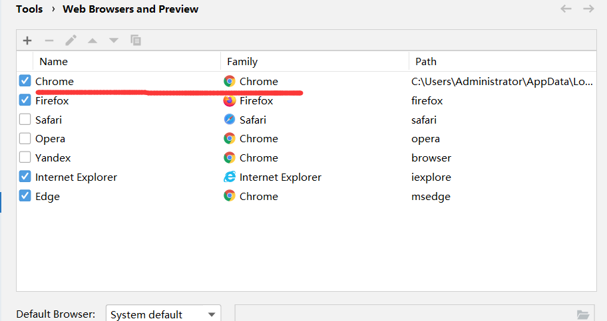Click the Web Browsers and Preview title
Image resolution: width=607 pixels, height=321 pixels.
[130, 9]
